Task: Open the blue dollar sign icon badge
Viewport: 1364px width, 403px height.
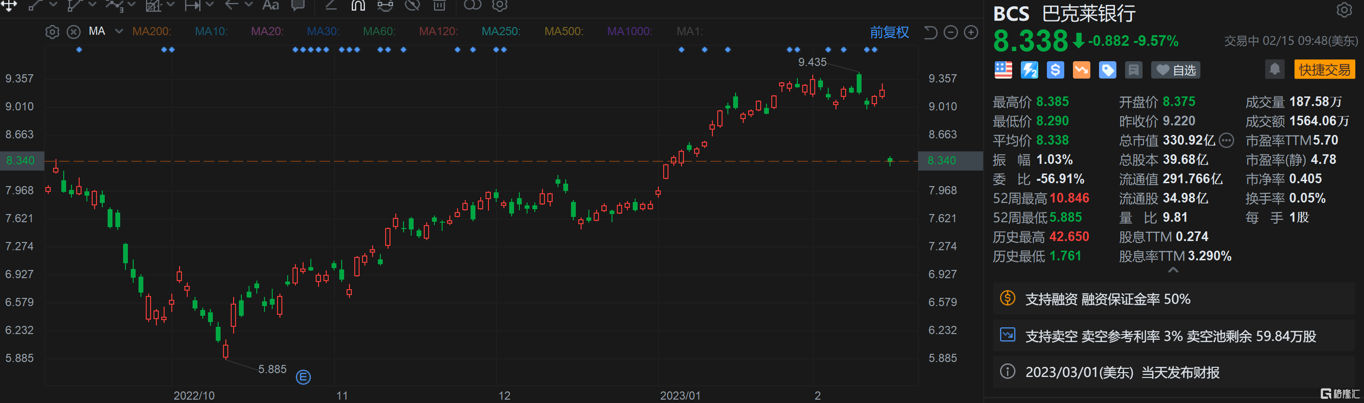Action: (x=1055, y=70)
